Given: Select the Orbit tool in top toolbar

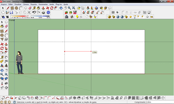Looking at the screenshot, I should [61, 8].
